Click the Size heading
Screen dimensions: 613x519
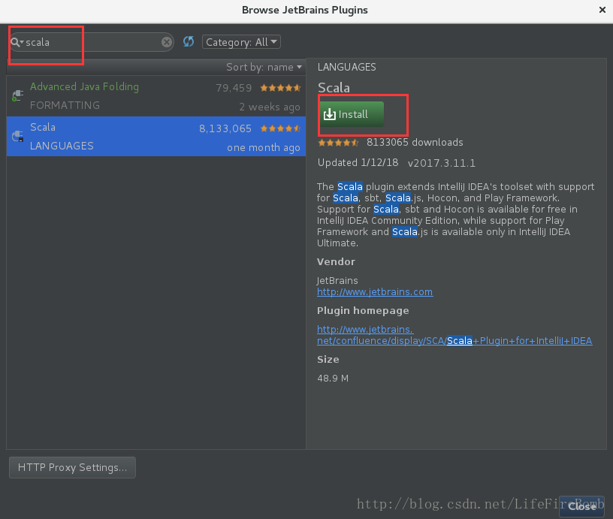coord(328,360)
